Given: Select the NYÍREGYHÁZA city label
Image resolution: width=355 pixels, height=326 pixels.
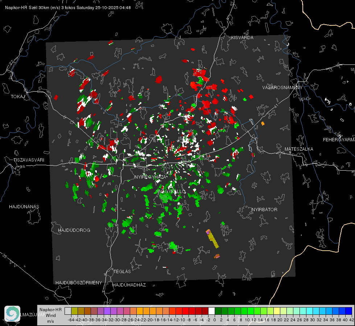Looking at the screenshot, I should (150, 177).
